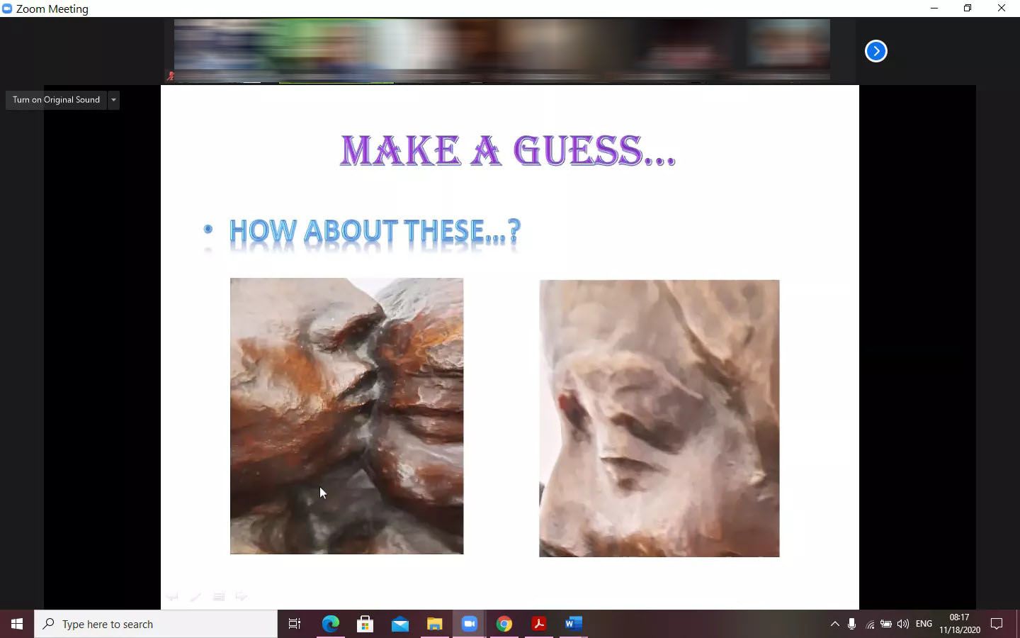Open the notification Action Center
Screen dimensions: 1020x638
click(x=997, y=624)
